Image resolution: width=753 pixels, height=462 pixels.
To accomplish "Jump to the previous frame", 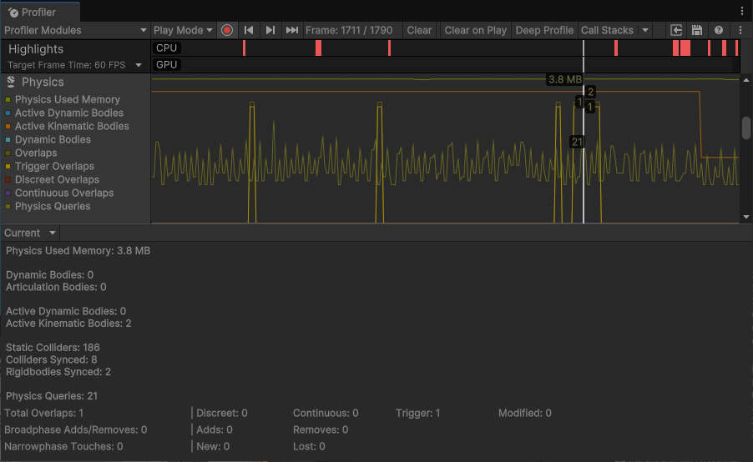I will point(249,30).
